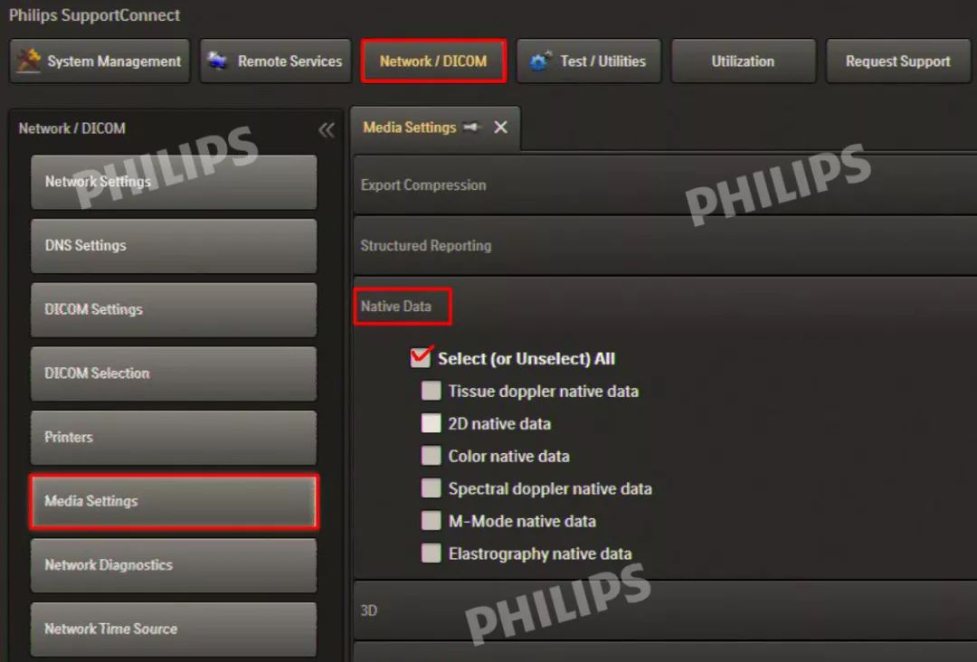
Task: Open the System Management section
Action: click(100, 61)
